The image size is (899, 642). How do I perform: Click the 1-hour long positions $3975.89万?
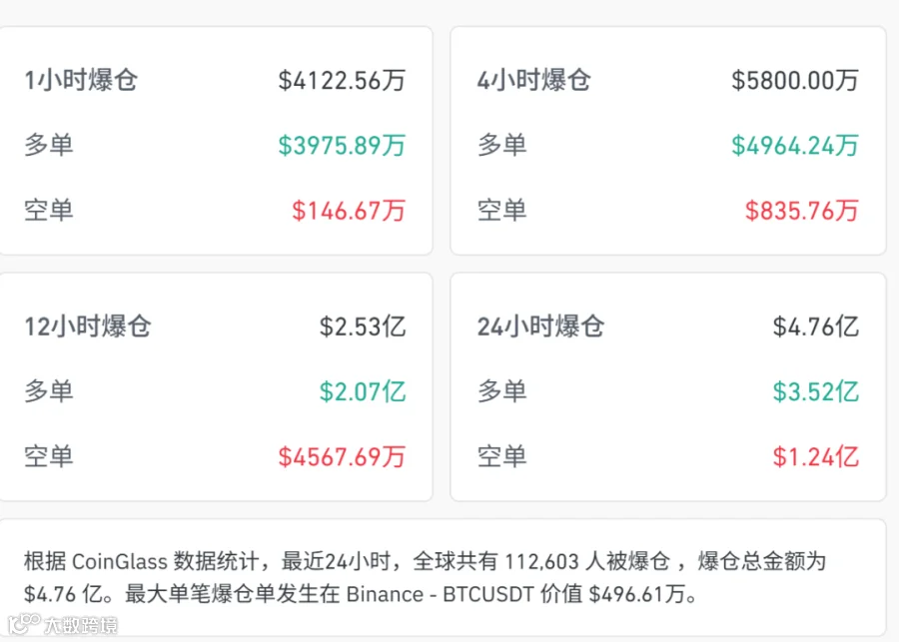coord(343,145)
